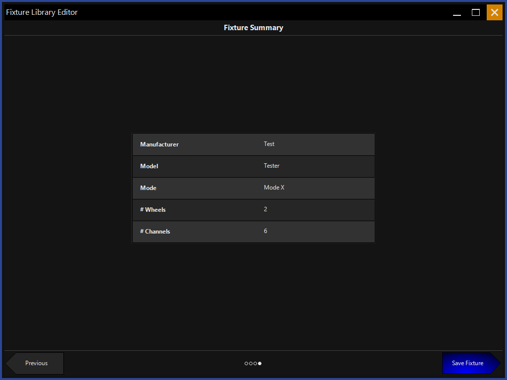Click the Previous button

(36, 363)
